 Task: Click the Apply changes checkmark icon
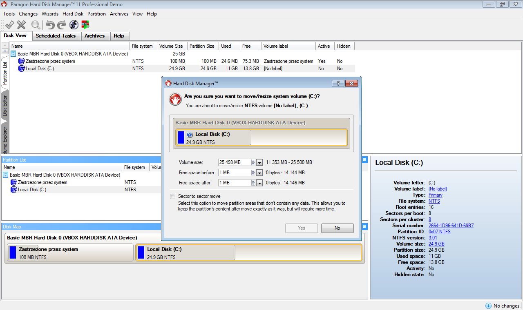pyautogui.click(x=9, y=25)
